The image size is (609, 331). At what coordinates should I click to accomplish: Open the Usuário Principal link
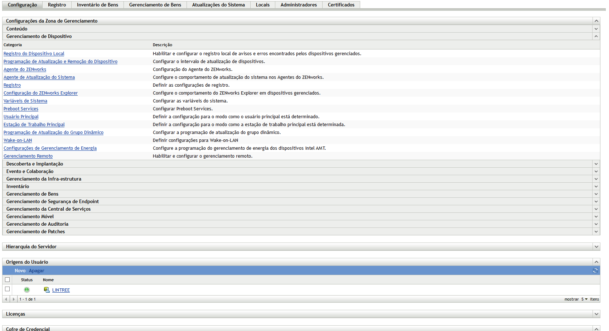(21, 117)
